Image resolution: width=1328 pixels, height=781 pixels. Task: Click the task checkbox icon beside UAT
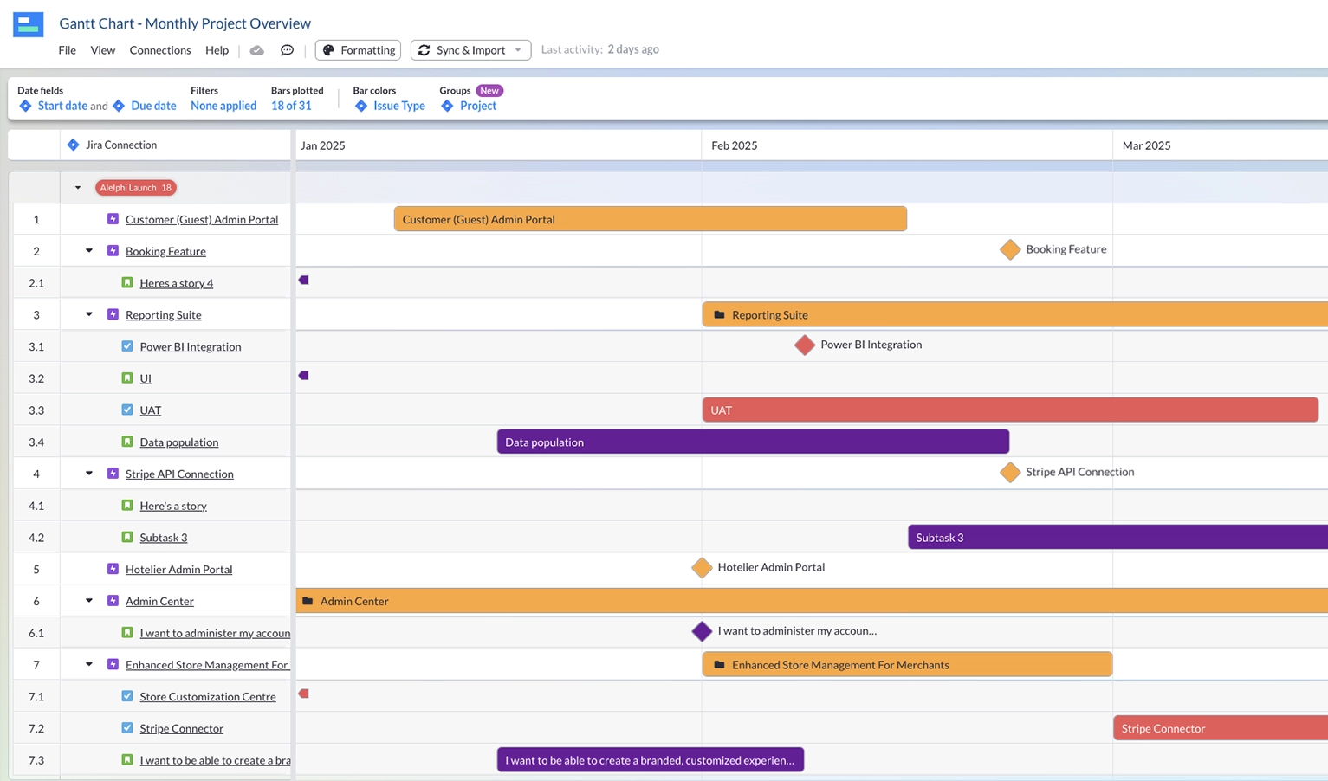click(127, 410)
